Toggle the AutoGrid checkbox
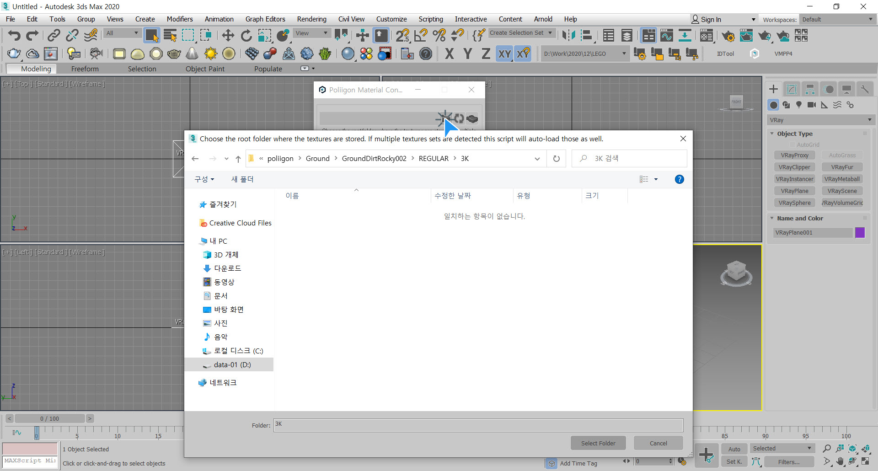Screen dimensions: 878x471 (x=792, y=145)
